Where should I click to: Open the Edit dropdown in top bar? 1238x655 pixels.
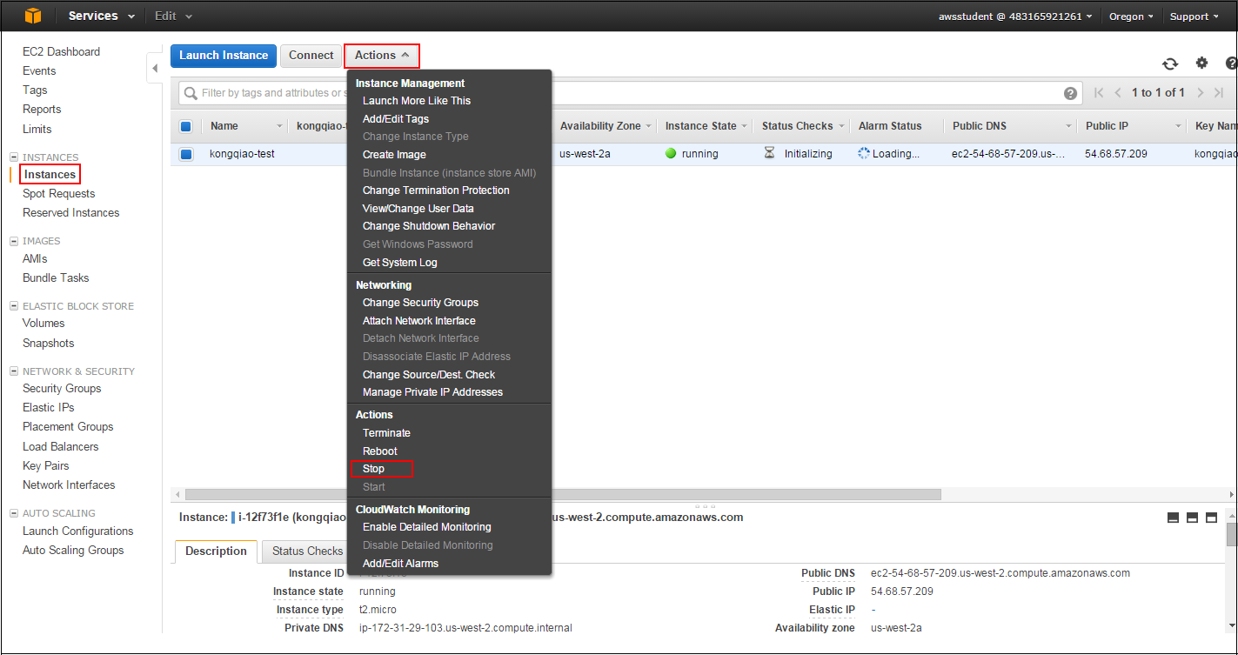tap(173, 16)
